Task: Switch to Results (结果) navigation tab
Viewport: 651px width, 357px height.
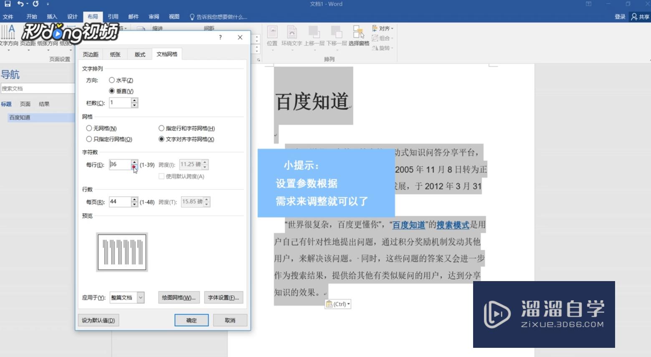Action: click(44, 104)
